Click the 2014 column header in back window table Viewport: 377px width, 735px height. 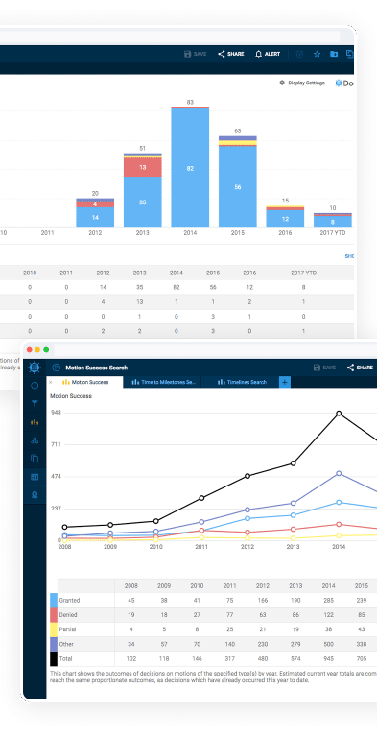[176, 273]
